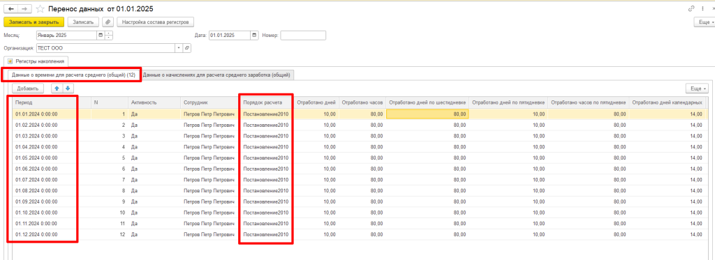Add a row with Добавить button
This screenshot has height=260, width=715.
(x=28, y=89)
